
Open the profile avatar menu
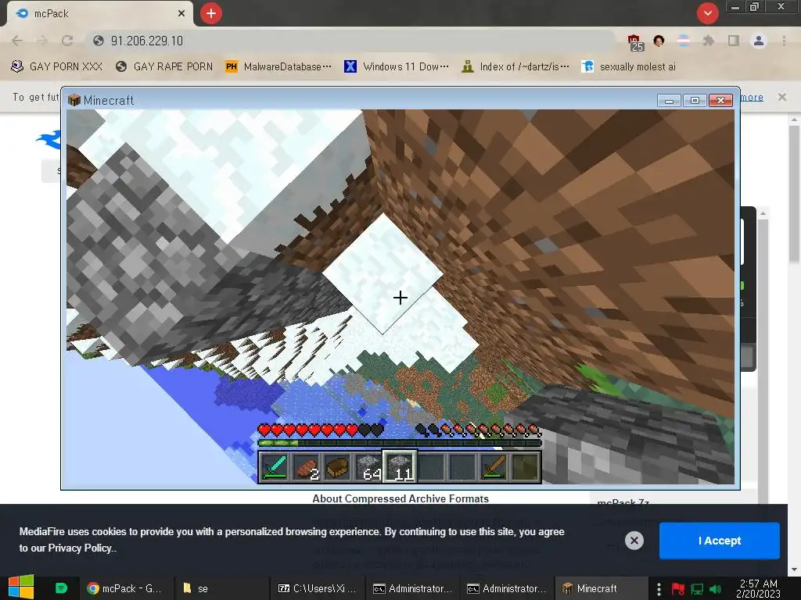point(759,41)
